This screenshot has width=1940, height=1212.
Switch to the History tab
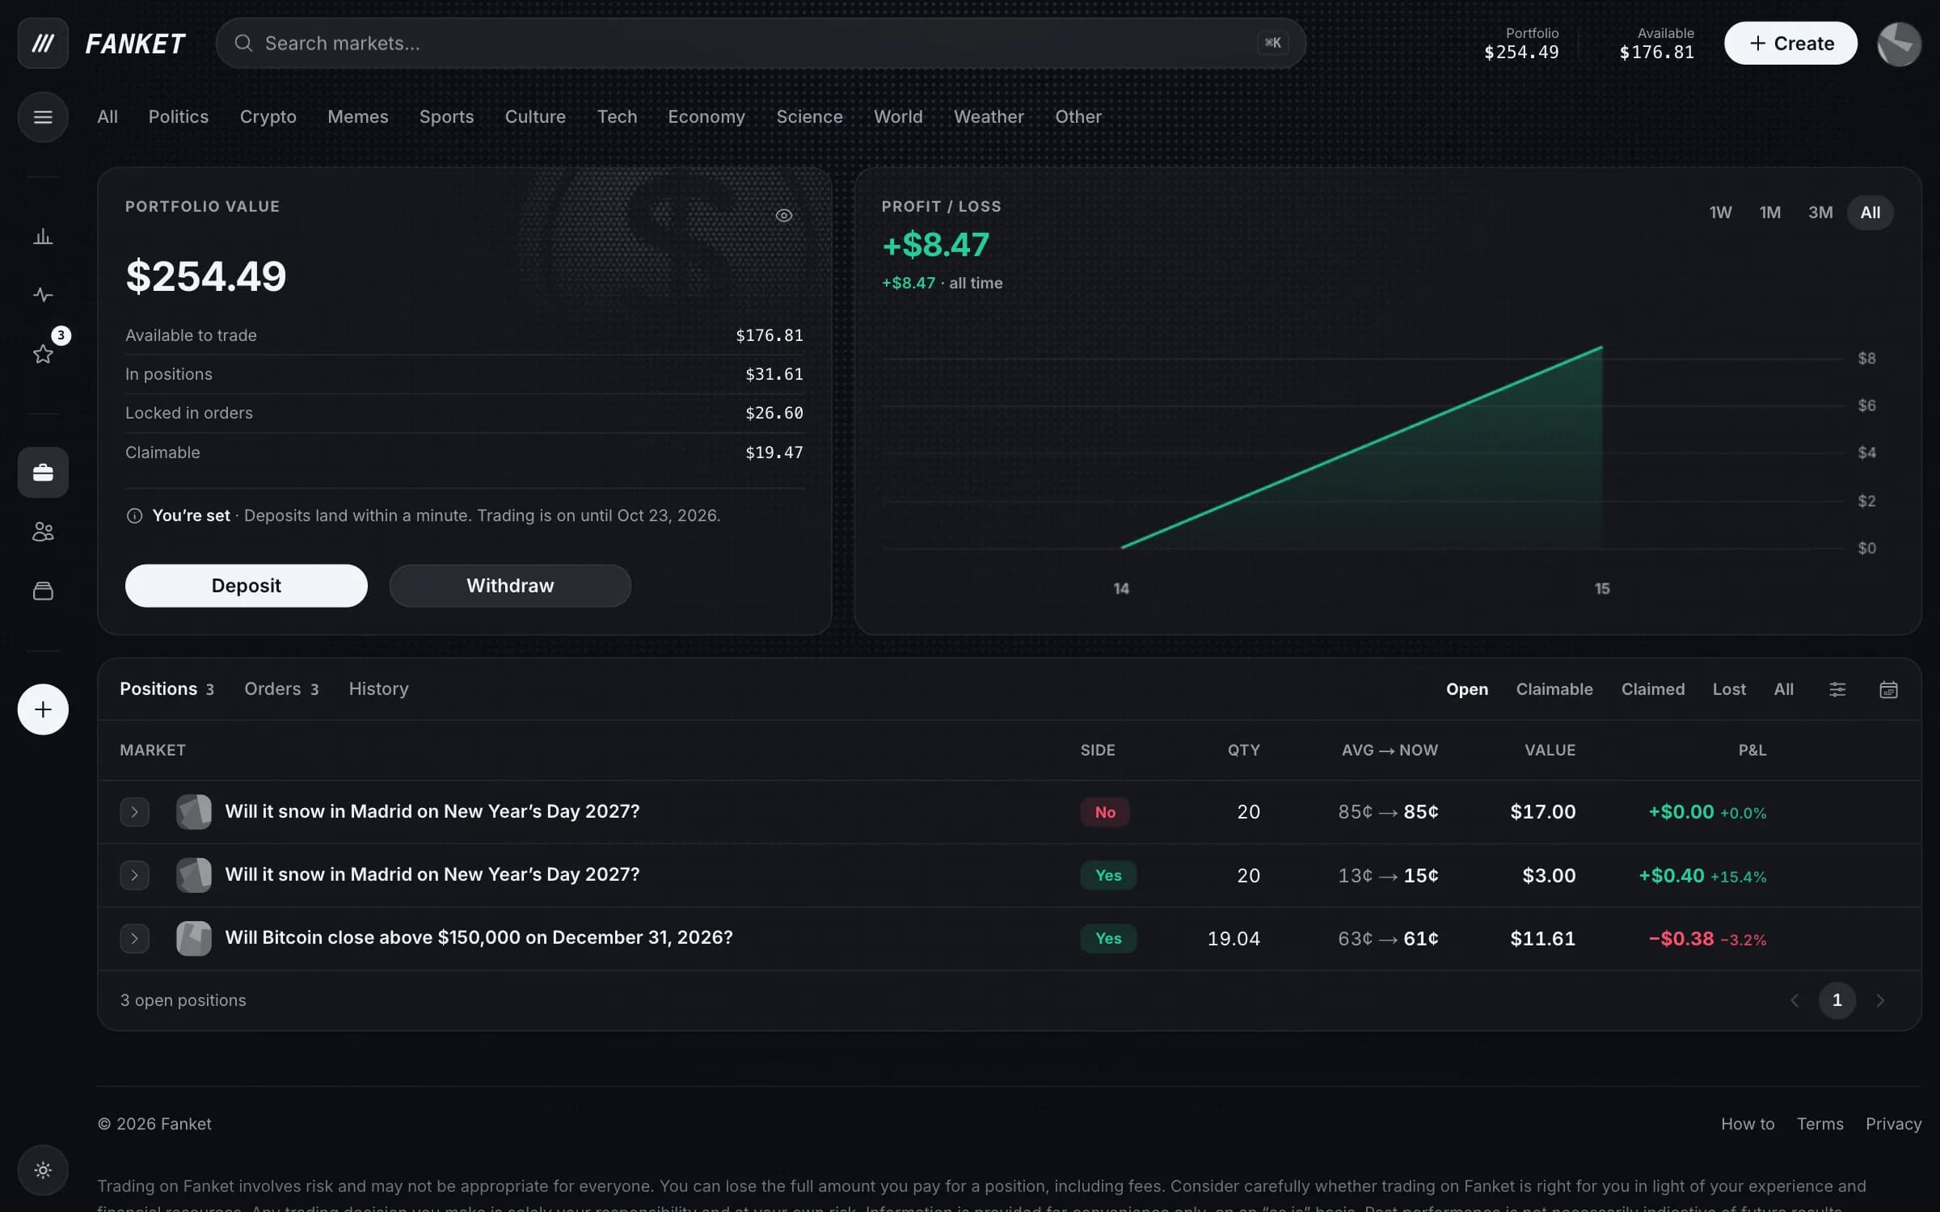[x=378, y=688]
